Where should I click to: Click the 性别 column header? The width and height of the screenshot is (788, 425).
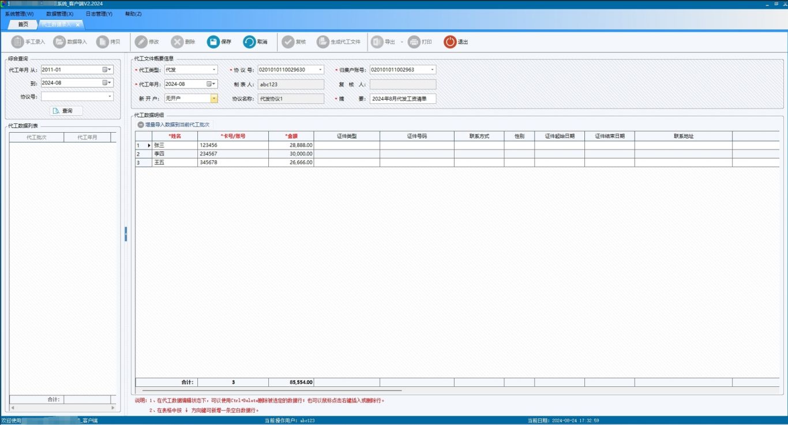pos(519,136)
